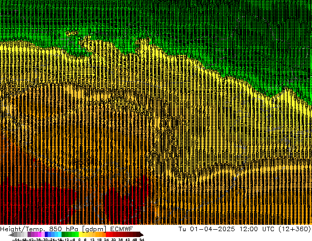Click the dark maroon right arrow end of legend
This screenshot has width=312, height=241.
click(x=141, y=234)
